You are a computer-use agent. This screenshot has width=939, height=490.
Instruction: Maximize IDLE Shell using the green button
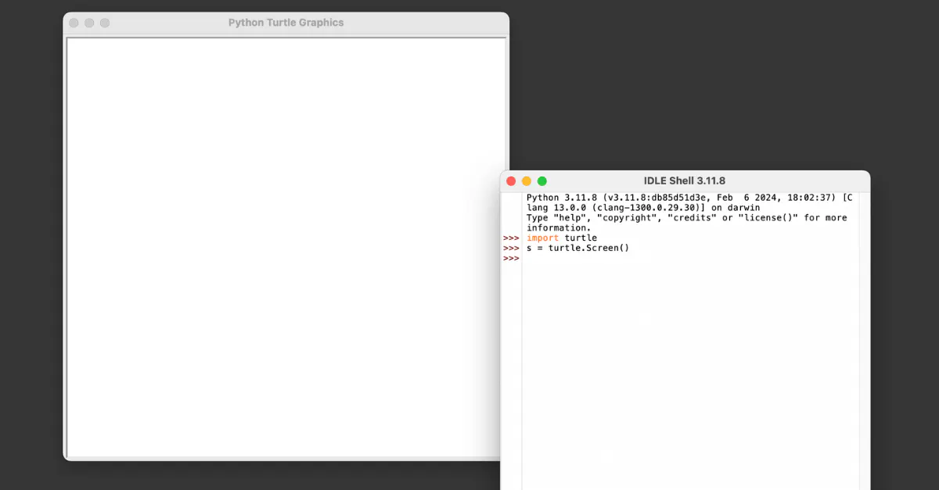point(542,181)
